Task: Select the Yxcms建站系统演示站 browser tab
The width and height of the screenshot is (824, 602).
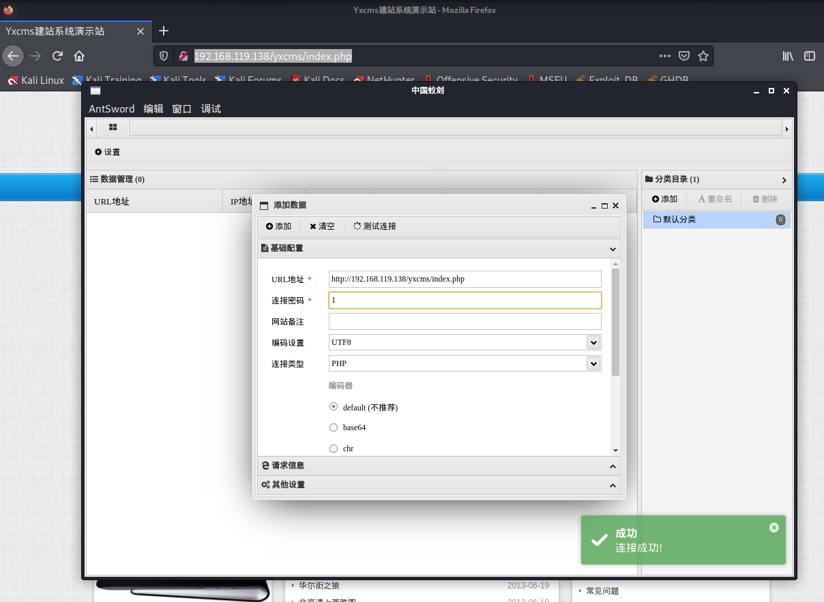Action: point(75,31)
